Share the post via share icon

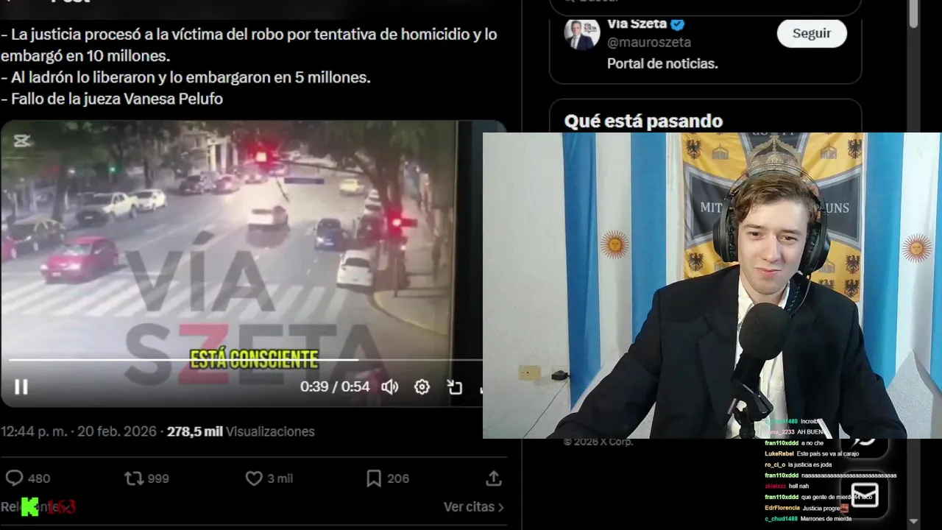[x=494, y=478]
